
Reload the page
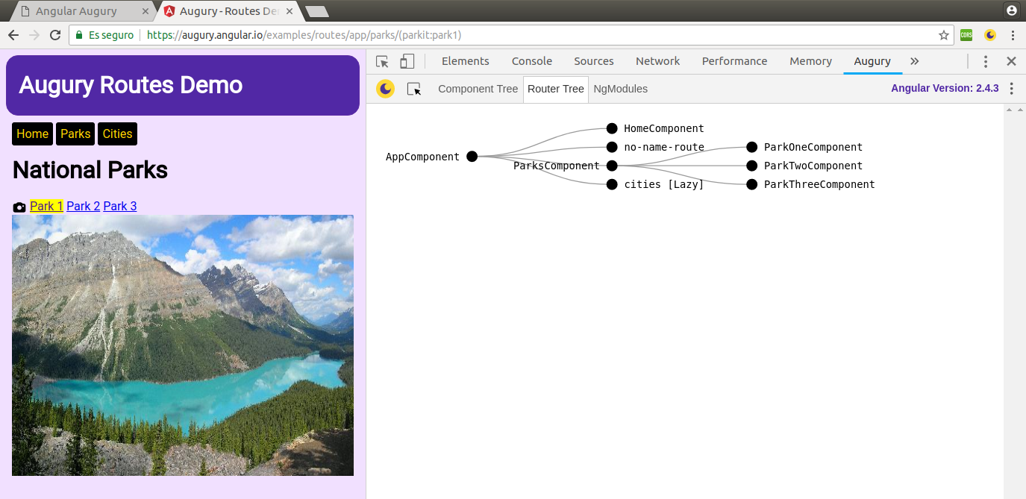tap(55, 35)
